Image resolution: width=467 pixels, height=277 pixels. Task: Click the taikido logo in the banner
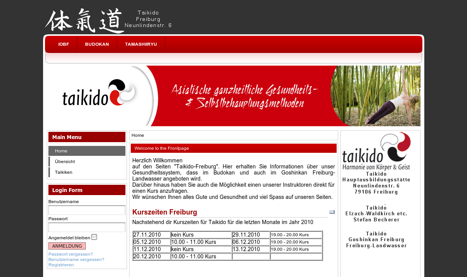click(x=100, y=93)
